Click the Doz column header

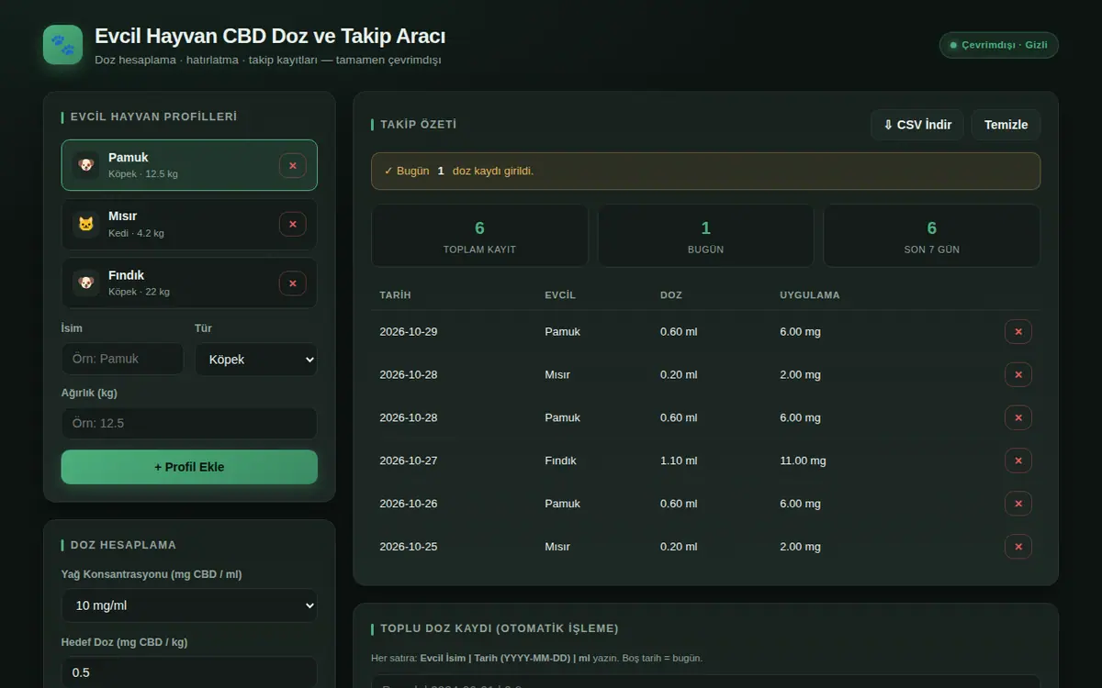(671, 295)
